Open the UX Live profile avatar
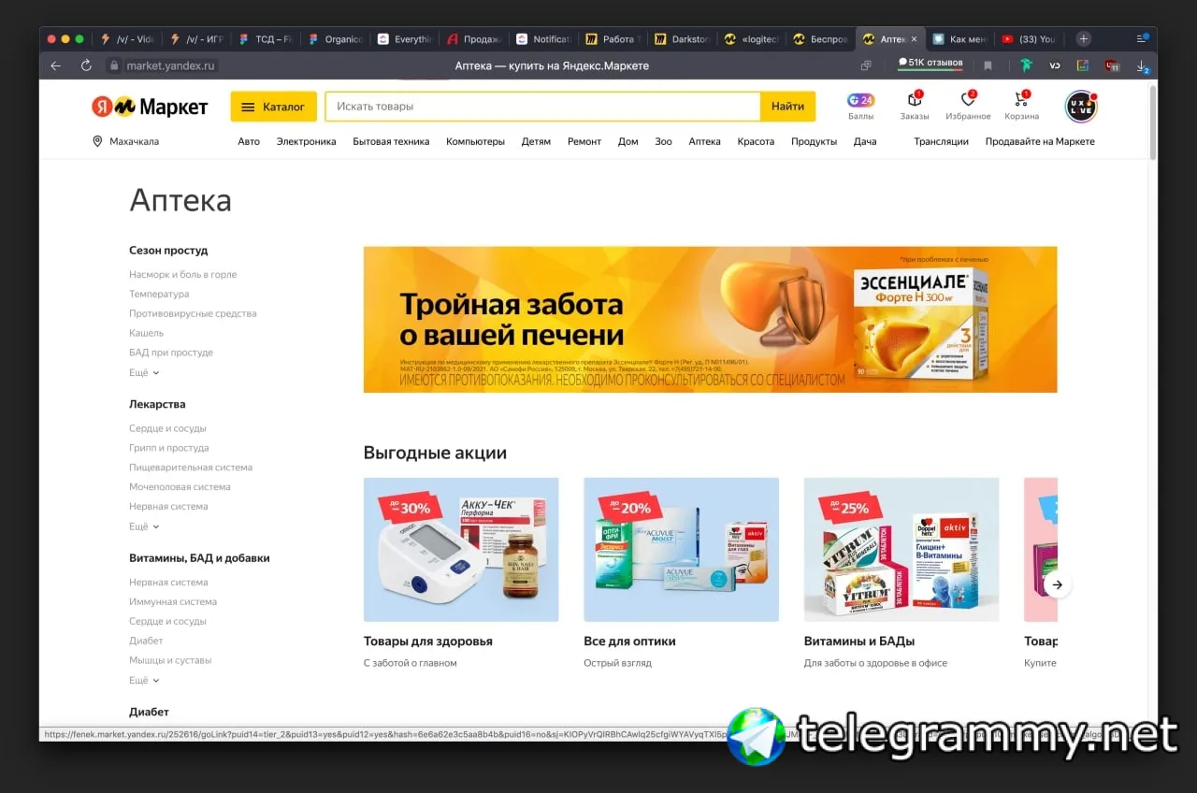The image size is (1197, 793). pyautogui.click(x=1081, y=107)
